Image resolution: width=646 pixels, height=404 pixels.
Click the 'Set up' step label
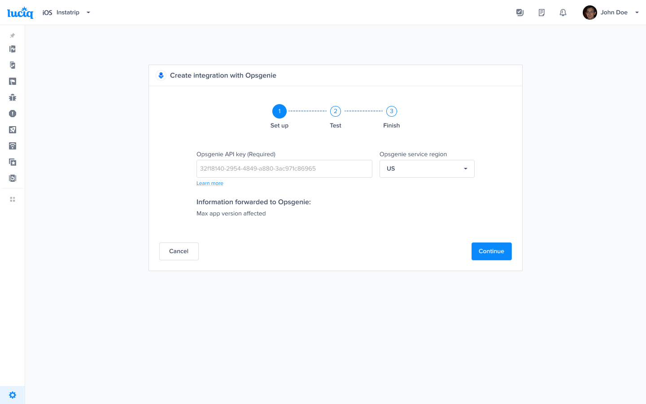click(x=279, y=126)
